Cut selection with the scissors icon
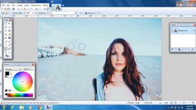 (x=18, y=9)
